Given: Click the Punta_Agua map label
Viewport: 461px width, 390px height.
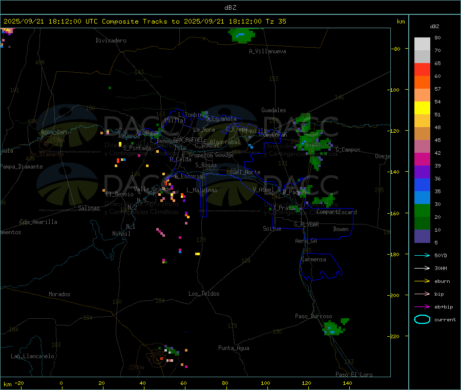Looking at the screenshot, I should [234, 348].
